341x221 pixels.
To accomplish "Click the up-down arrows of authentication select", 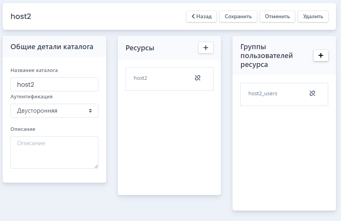I will [x=90, y=111].
